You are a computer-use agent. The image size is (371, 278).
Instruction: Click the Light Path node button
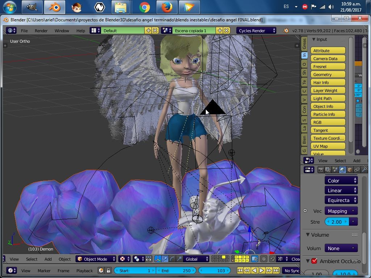click(328, 98)
